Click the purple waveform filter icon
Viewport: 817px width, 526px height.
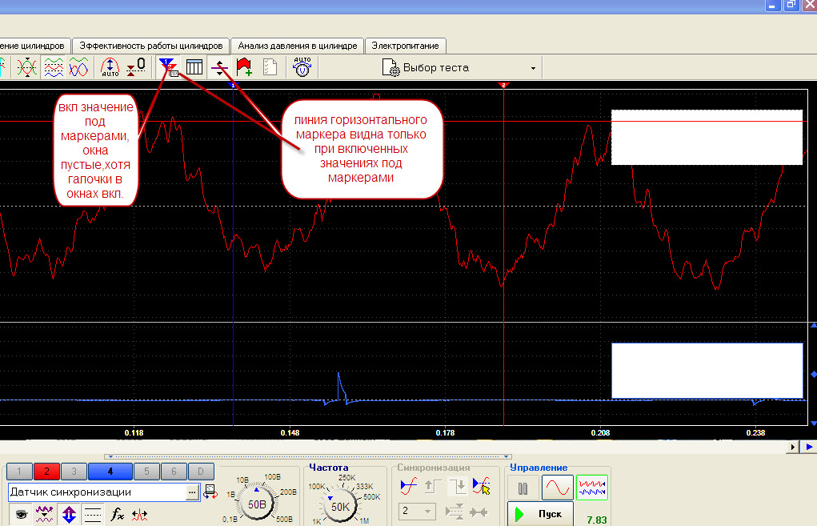[x=44, y=515]
